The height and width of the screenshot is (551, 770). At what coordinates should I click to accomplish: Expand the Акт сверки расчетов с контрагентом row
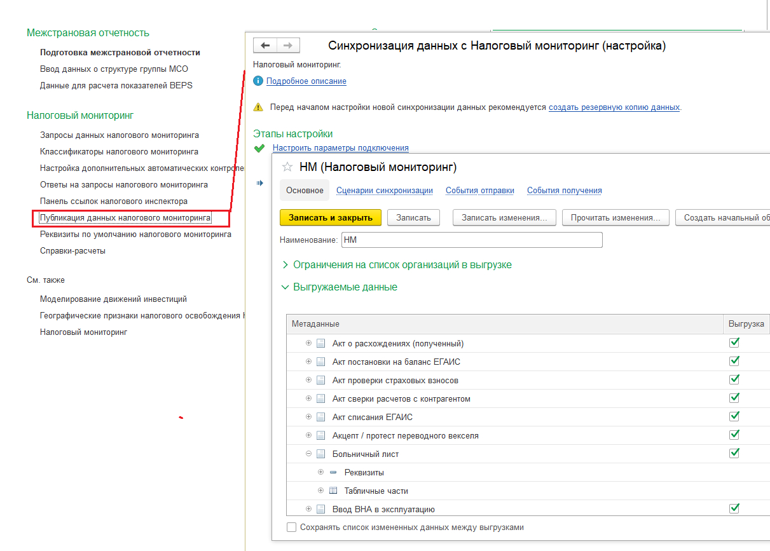pos(308,398)
